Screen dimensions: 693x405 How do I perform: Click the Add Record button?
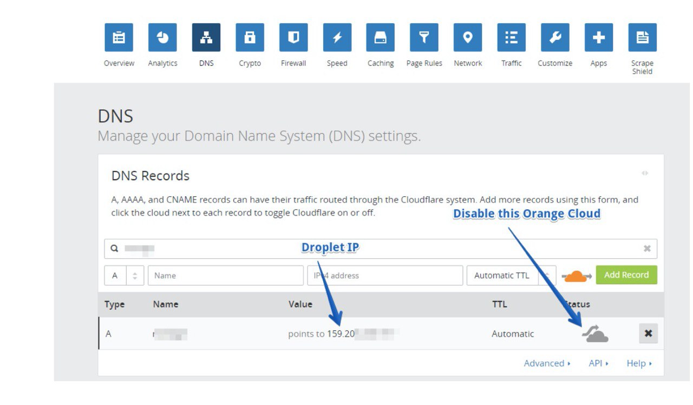626,275
